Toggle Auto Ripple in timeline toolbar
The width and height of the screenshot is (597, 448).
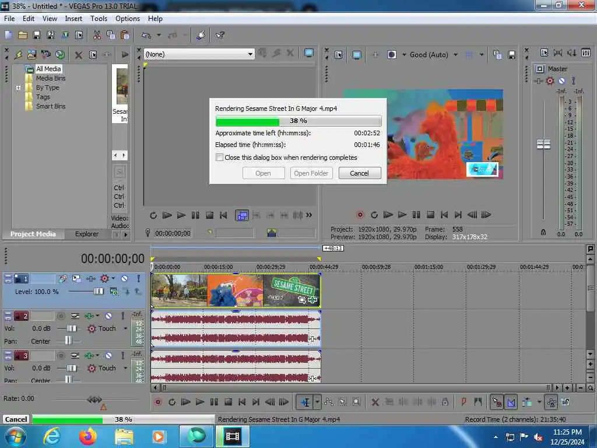527,402
